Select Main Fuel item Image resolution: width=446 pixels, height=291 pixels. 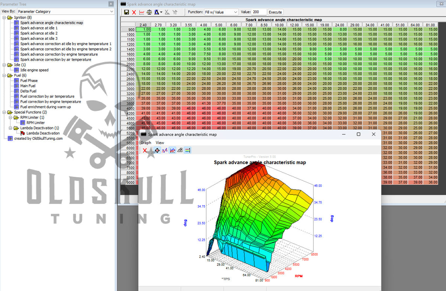[28, 86]
